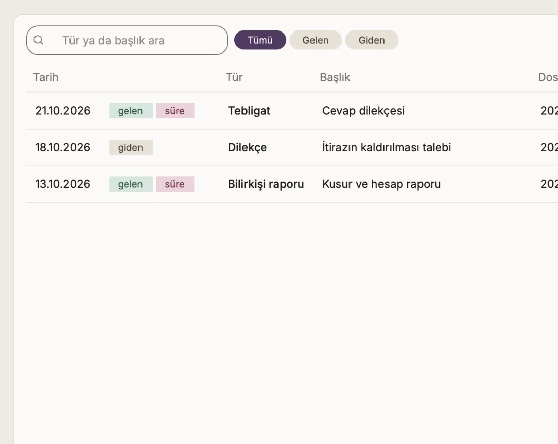Click the Tarih column header

tap(46, 77)
